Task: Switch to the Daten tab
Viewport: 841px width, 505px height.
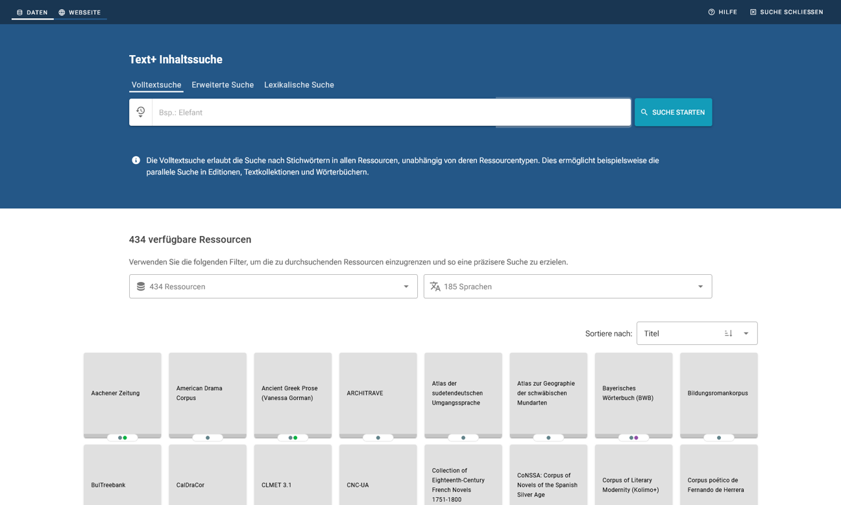Action: click(32, 12)
